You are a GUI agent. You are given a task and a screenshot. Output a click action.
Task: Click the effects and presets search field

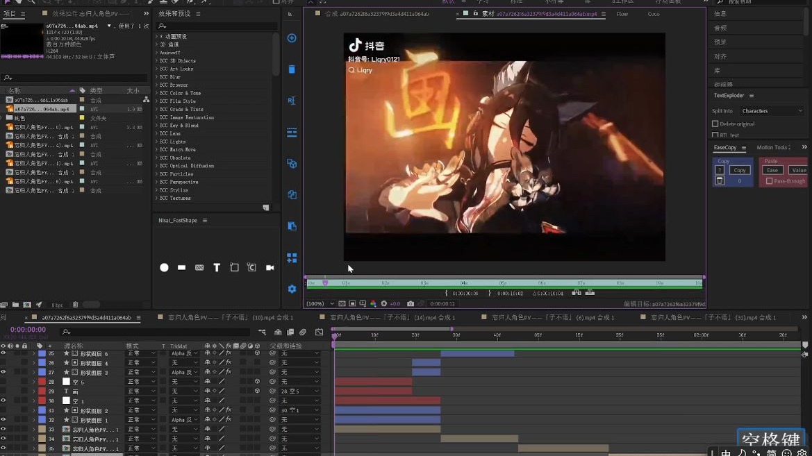[x=217, y=26]
